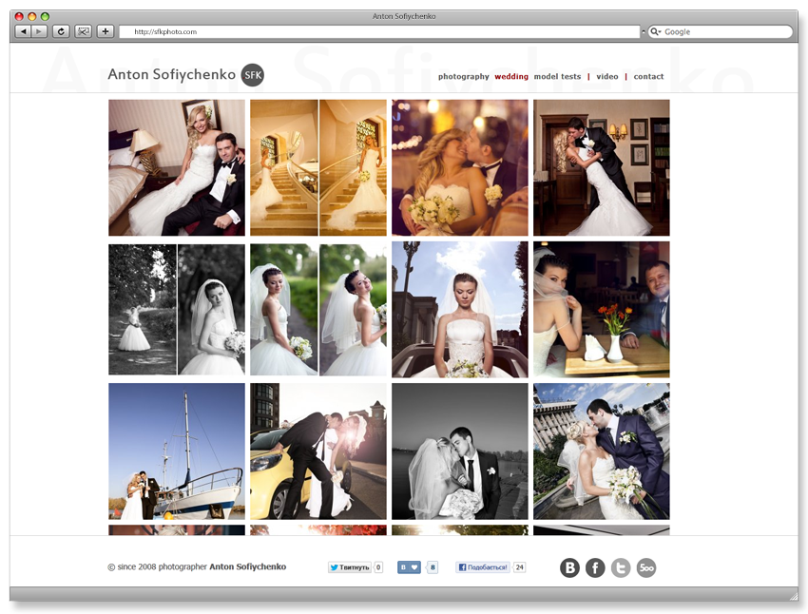Open the contact menu item

tap(648, 76)
